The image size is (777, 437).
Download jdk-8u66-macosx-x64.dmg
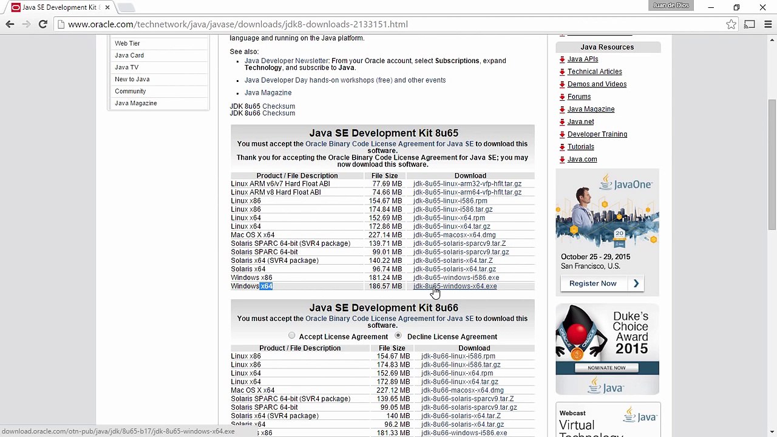[x=463, y=390]
